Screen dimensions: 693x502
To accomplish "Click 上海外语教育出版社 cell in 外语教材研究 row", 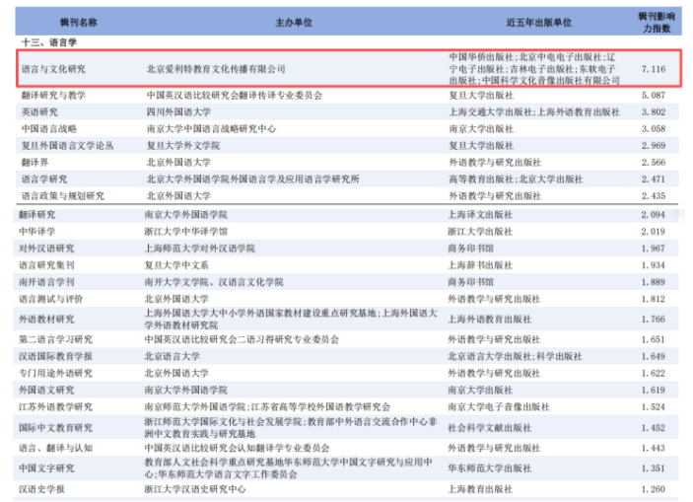I will pos(490,320).
